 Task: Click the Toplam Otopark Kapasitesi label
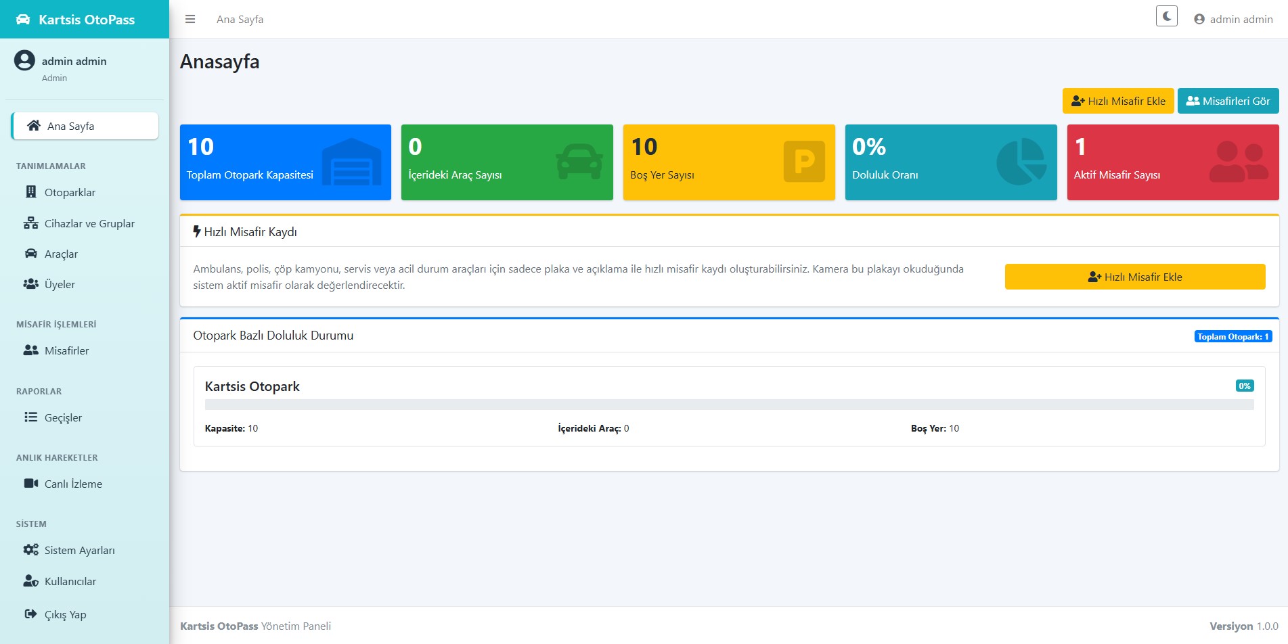pos(250,175)
